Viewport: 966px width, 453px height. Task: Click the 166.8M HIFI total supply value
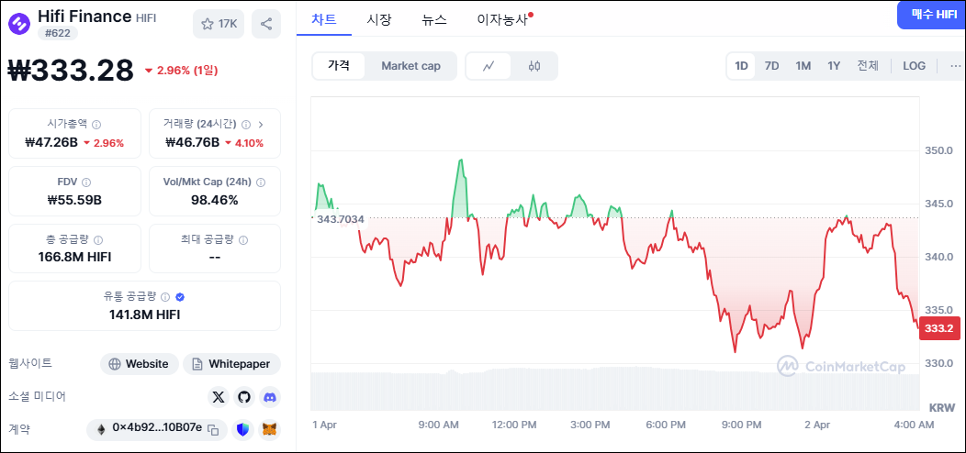coord(74,258)
